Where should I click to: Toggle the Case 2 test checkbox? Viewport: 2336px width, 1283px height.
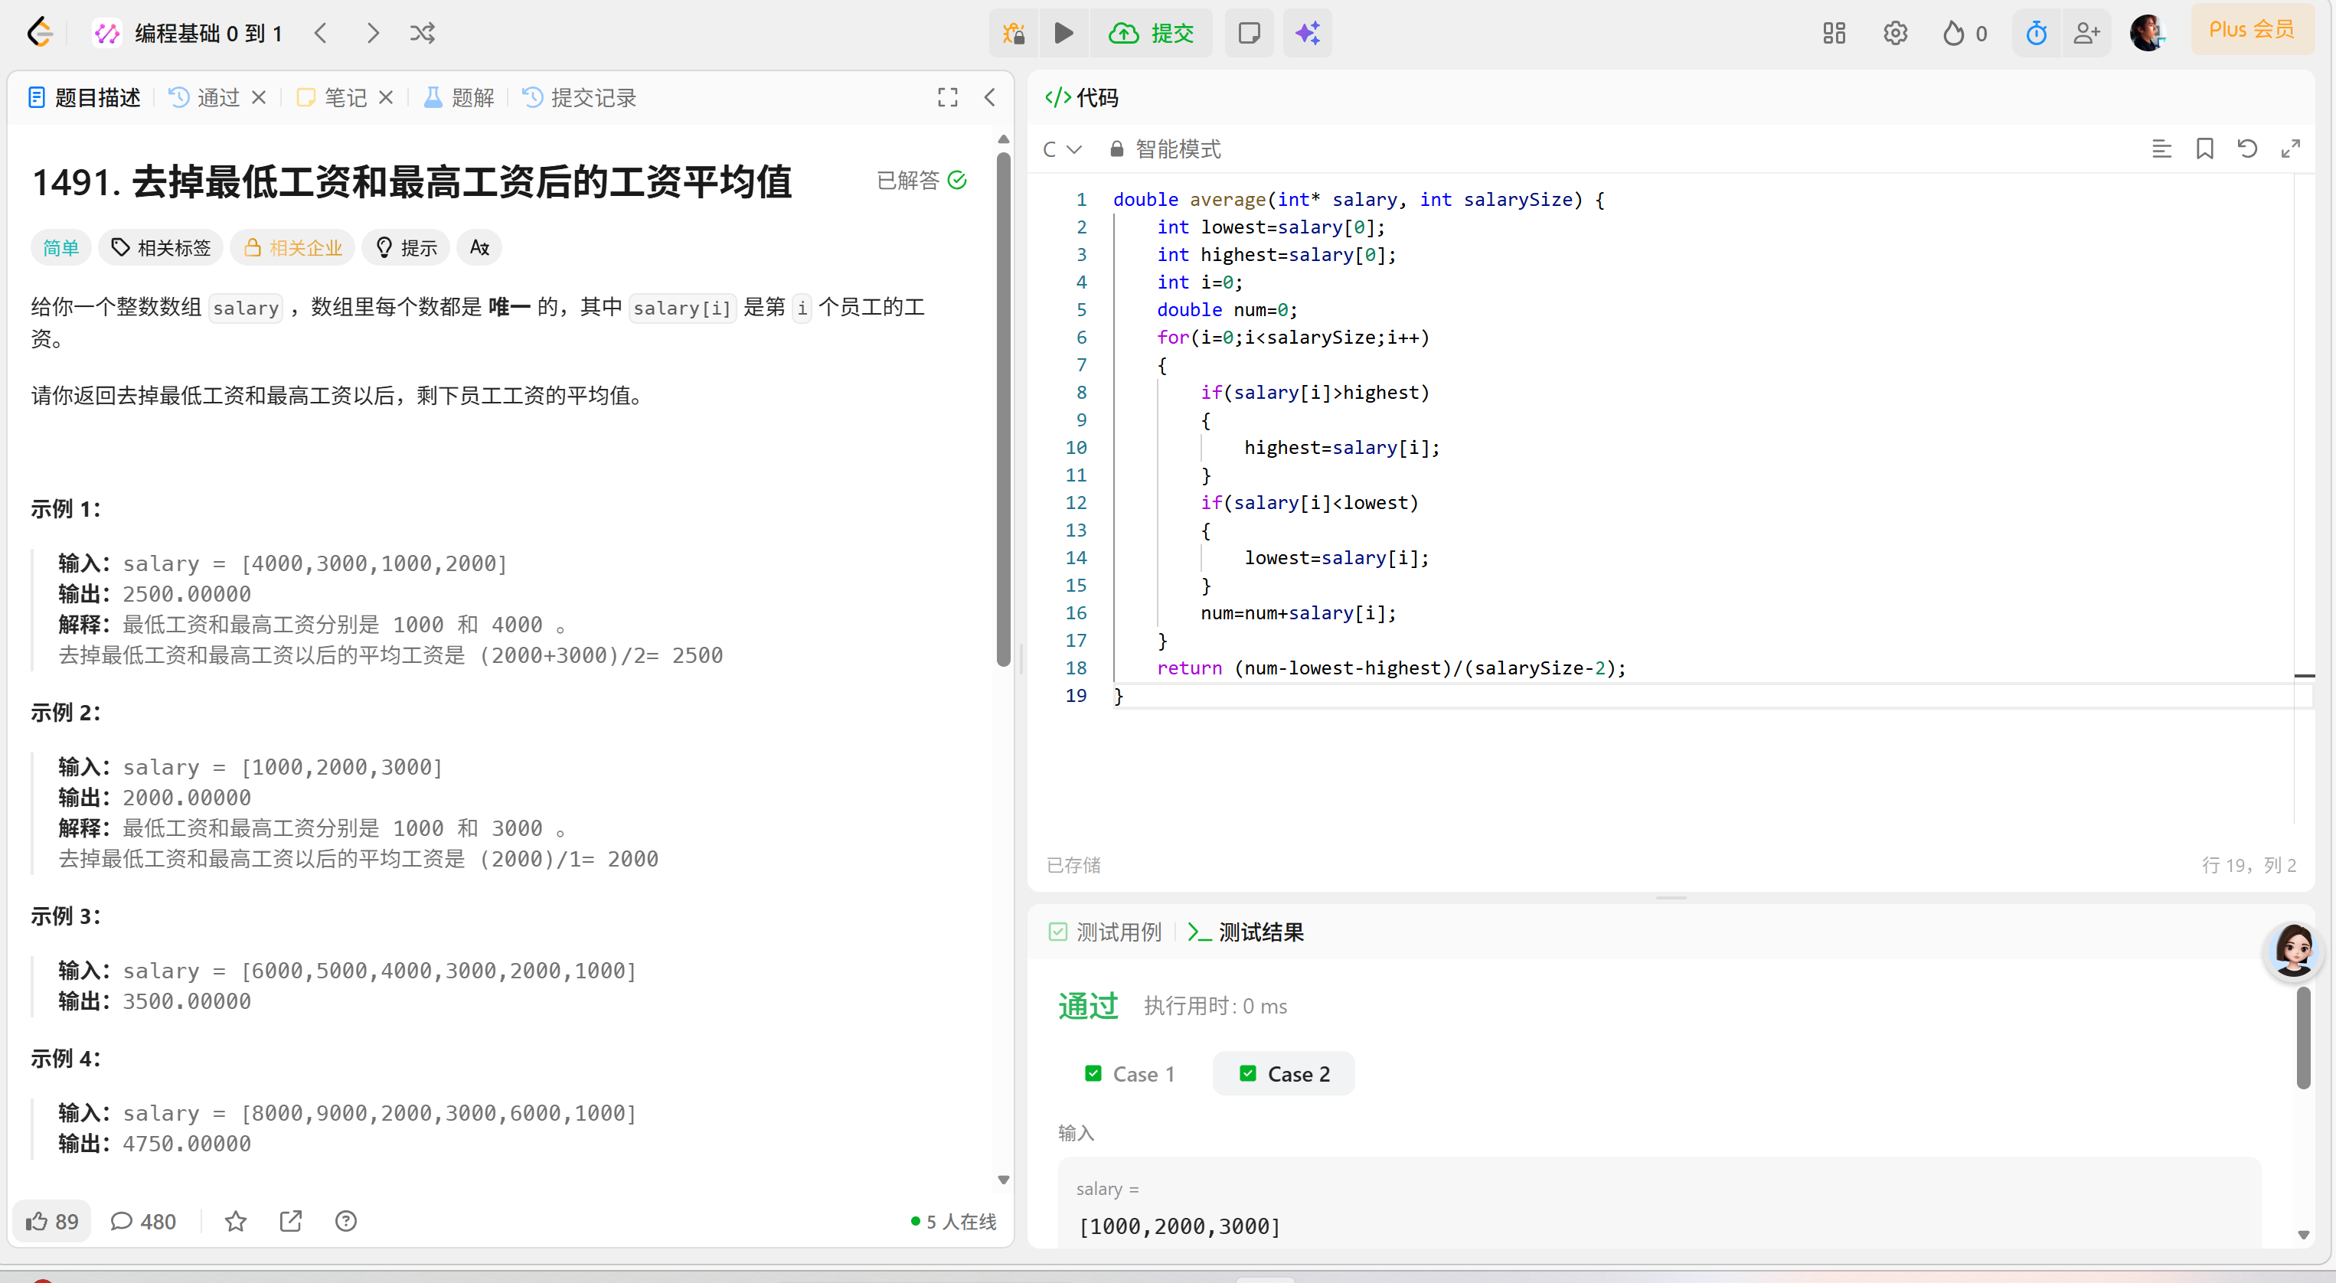[1248, 1072]
